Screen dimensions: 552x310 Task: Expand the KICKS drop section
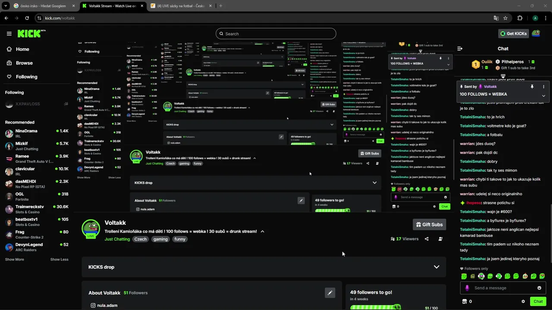pos(436,267)
